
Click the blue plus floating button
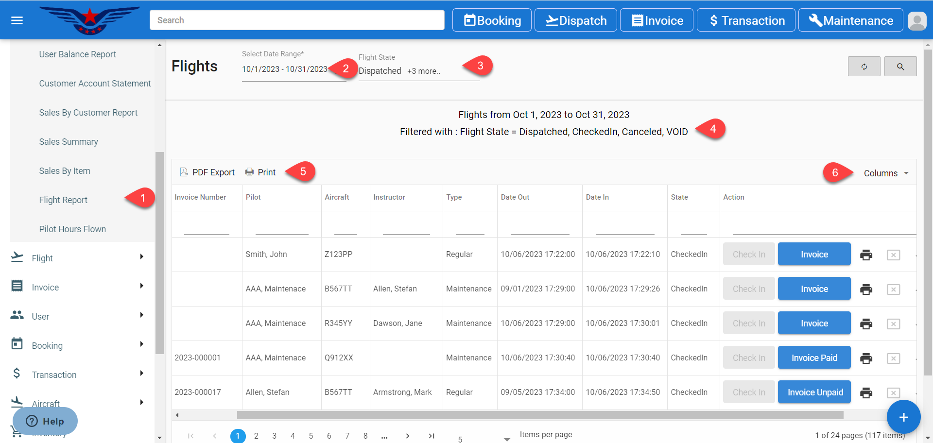tap(903, 417)
